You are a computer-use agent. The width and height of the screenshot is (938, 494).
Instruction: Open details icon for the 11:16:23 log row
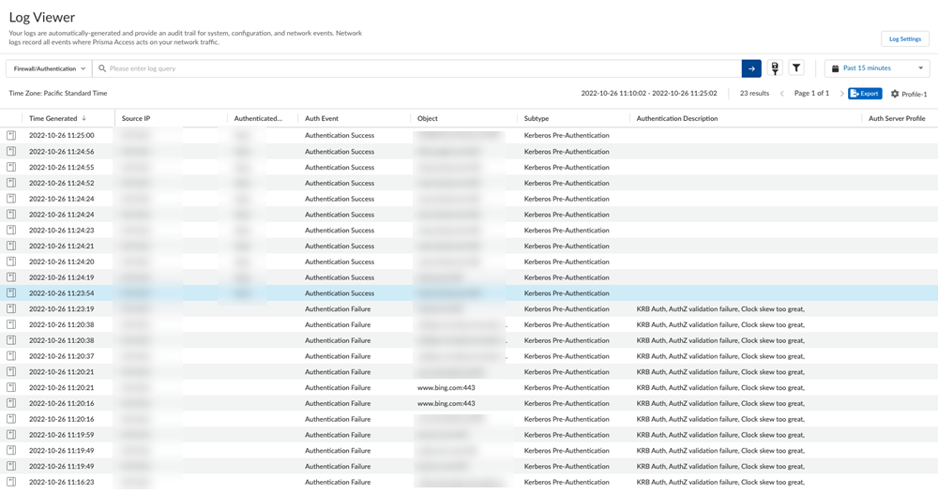click(x=12, y=482)
